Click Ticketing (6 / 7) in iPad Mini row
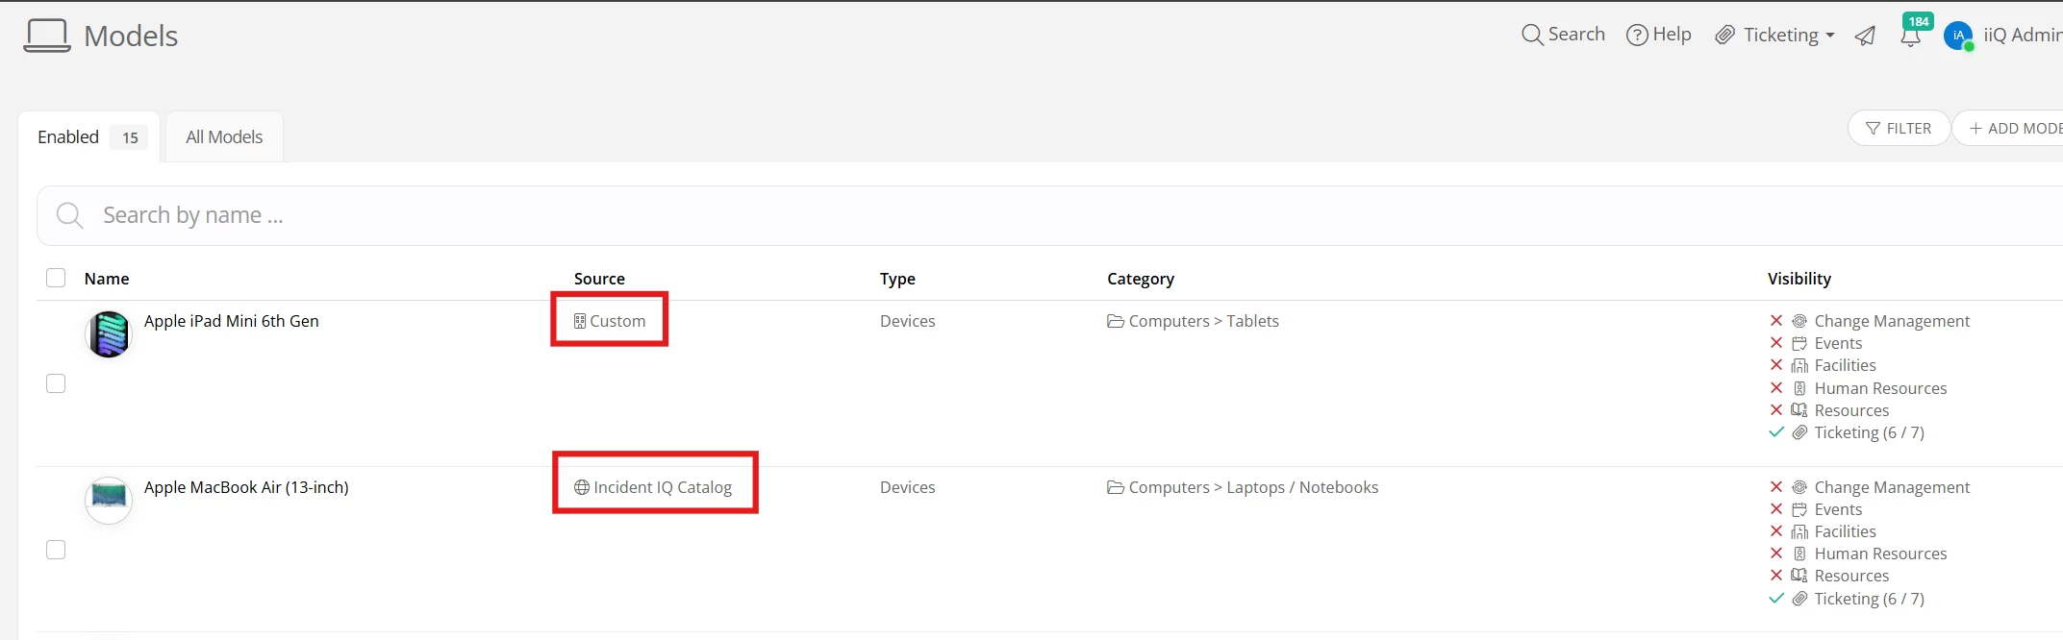 1869,432
